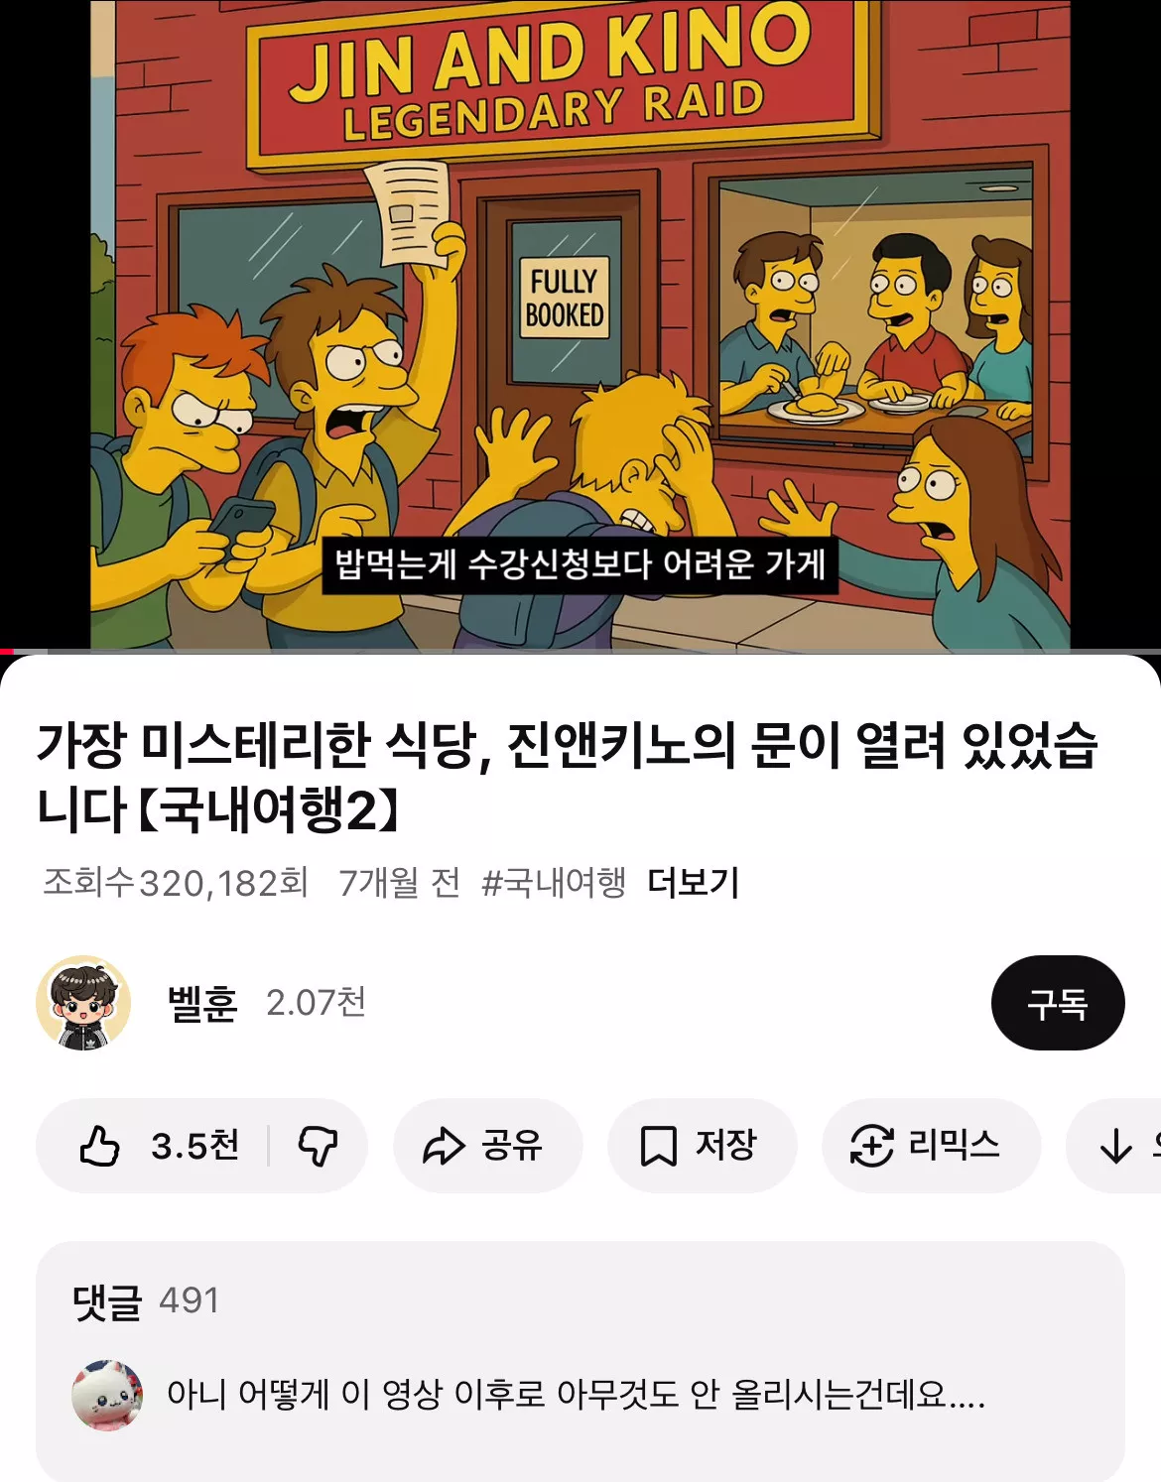This screenshot has width=1161, height=1482.
Task: Open remix using the 리믹스 icon
Action: click(x=872, y=1146)
